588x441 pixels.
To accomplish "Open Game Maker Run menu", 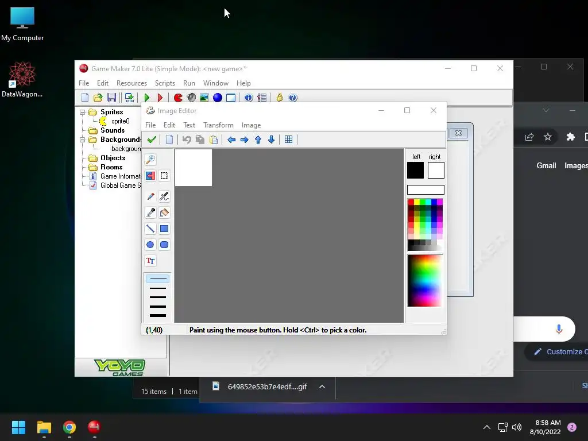I will pyautogui.click(x=189, y=83).
